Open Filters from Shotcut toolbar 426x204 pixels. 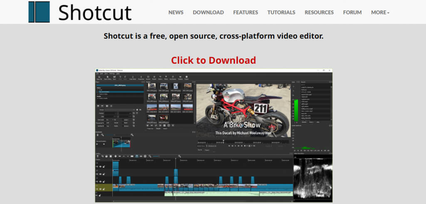[166, 77]
